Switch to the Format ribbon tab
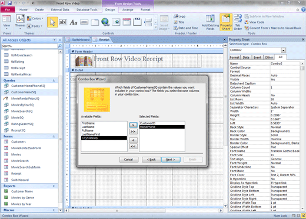This screenshot has width=306, height=219. click(x=145, y=9)
